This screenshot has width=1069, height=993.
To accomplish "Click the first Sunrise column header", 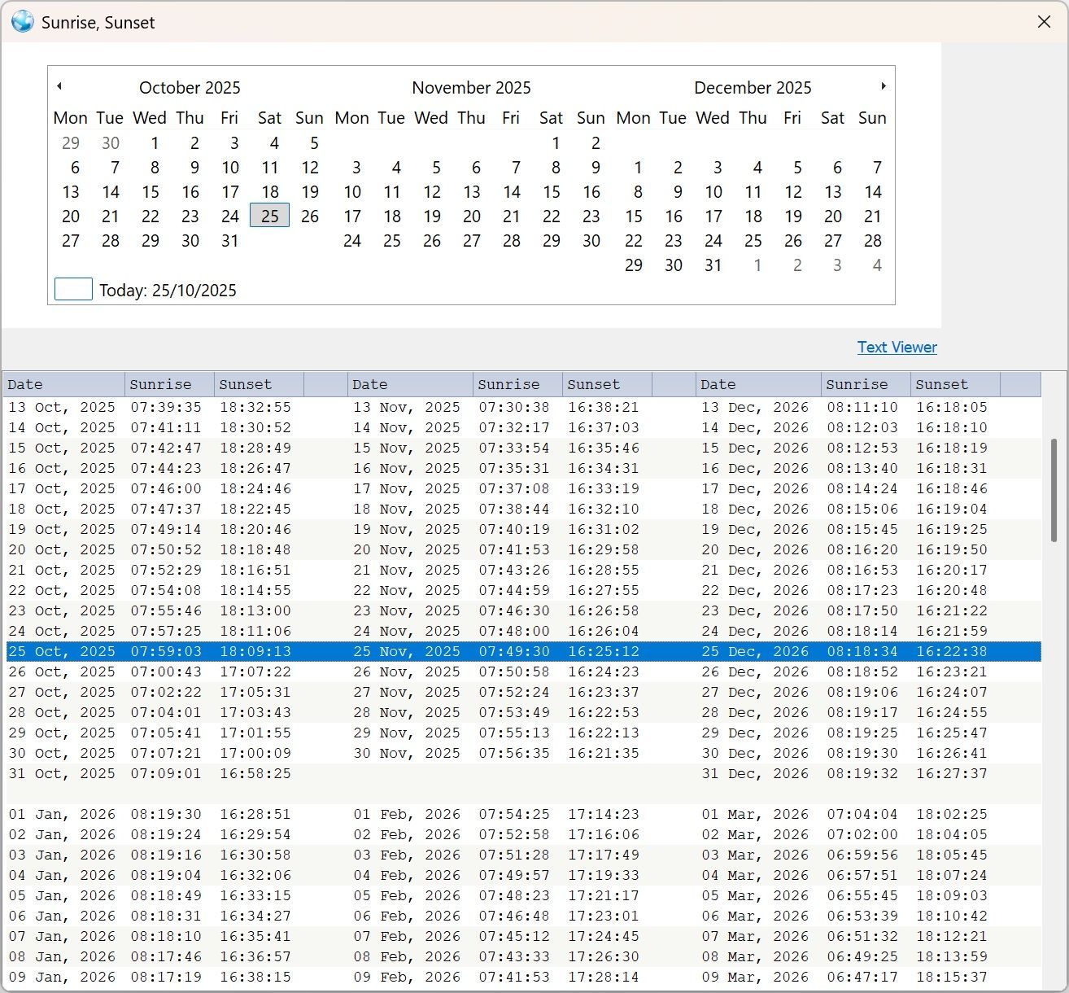I will pos(169,384).
